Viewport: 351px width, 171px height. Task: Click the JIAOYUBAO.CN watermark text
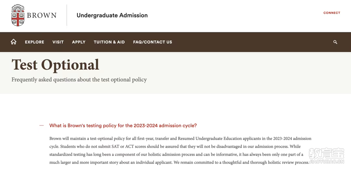coord(326,161)
